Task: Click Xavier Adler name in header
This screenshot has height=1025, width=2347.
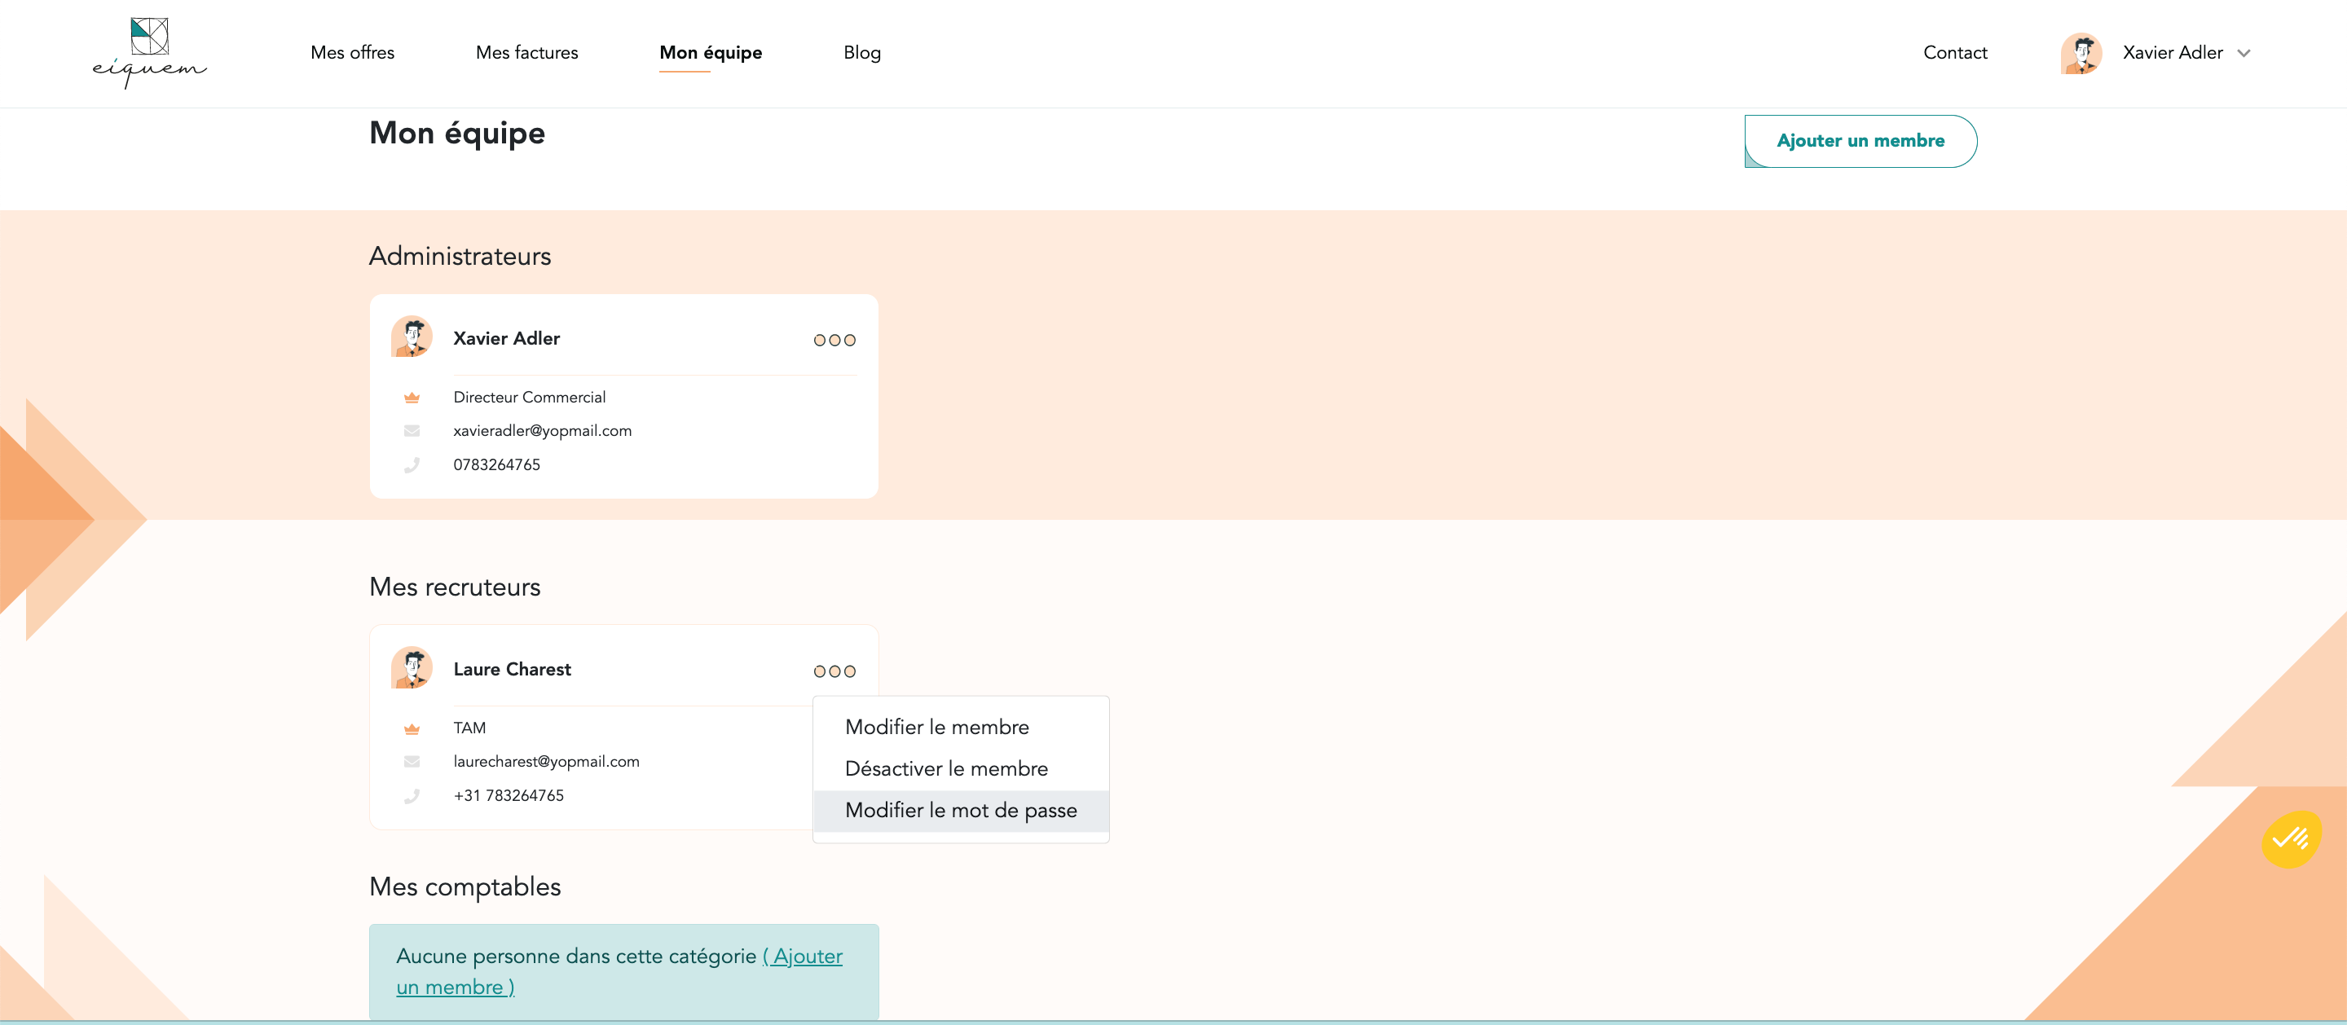Action: pyautogui.click(x=2173, y=53)
